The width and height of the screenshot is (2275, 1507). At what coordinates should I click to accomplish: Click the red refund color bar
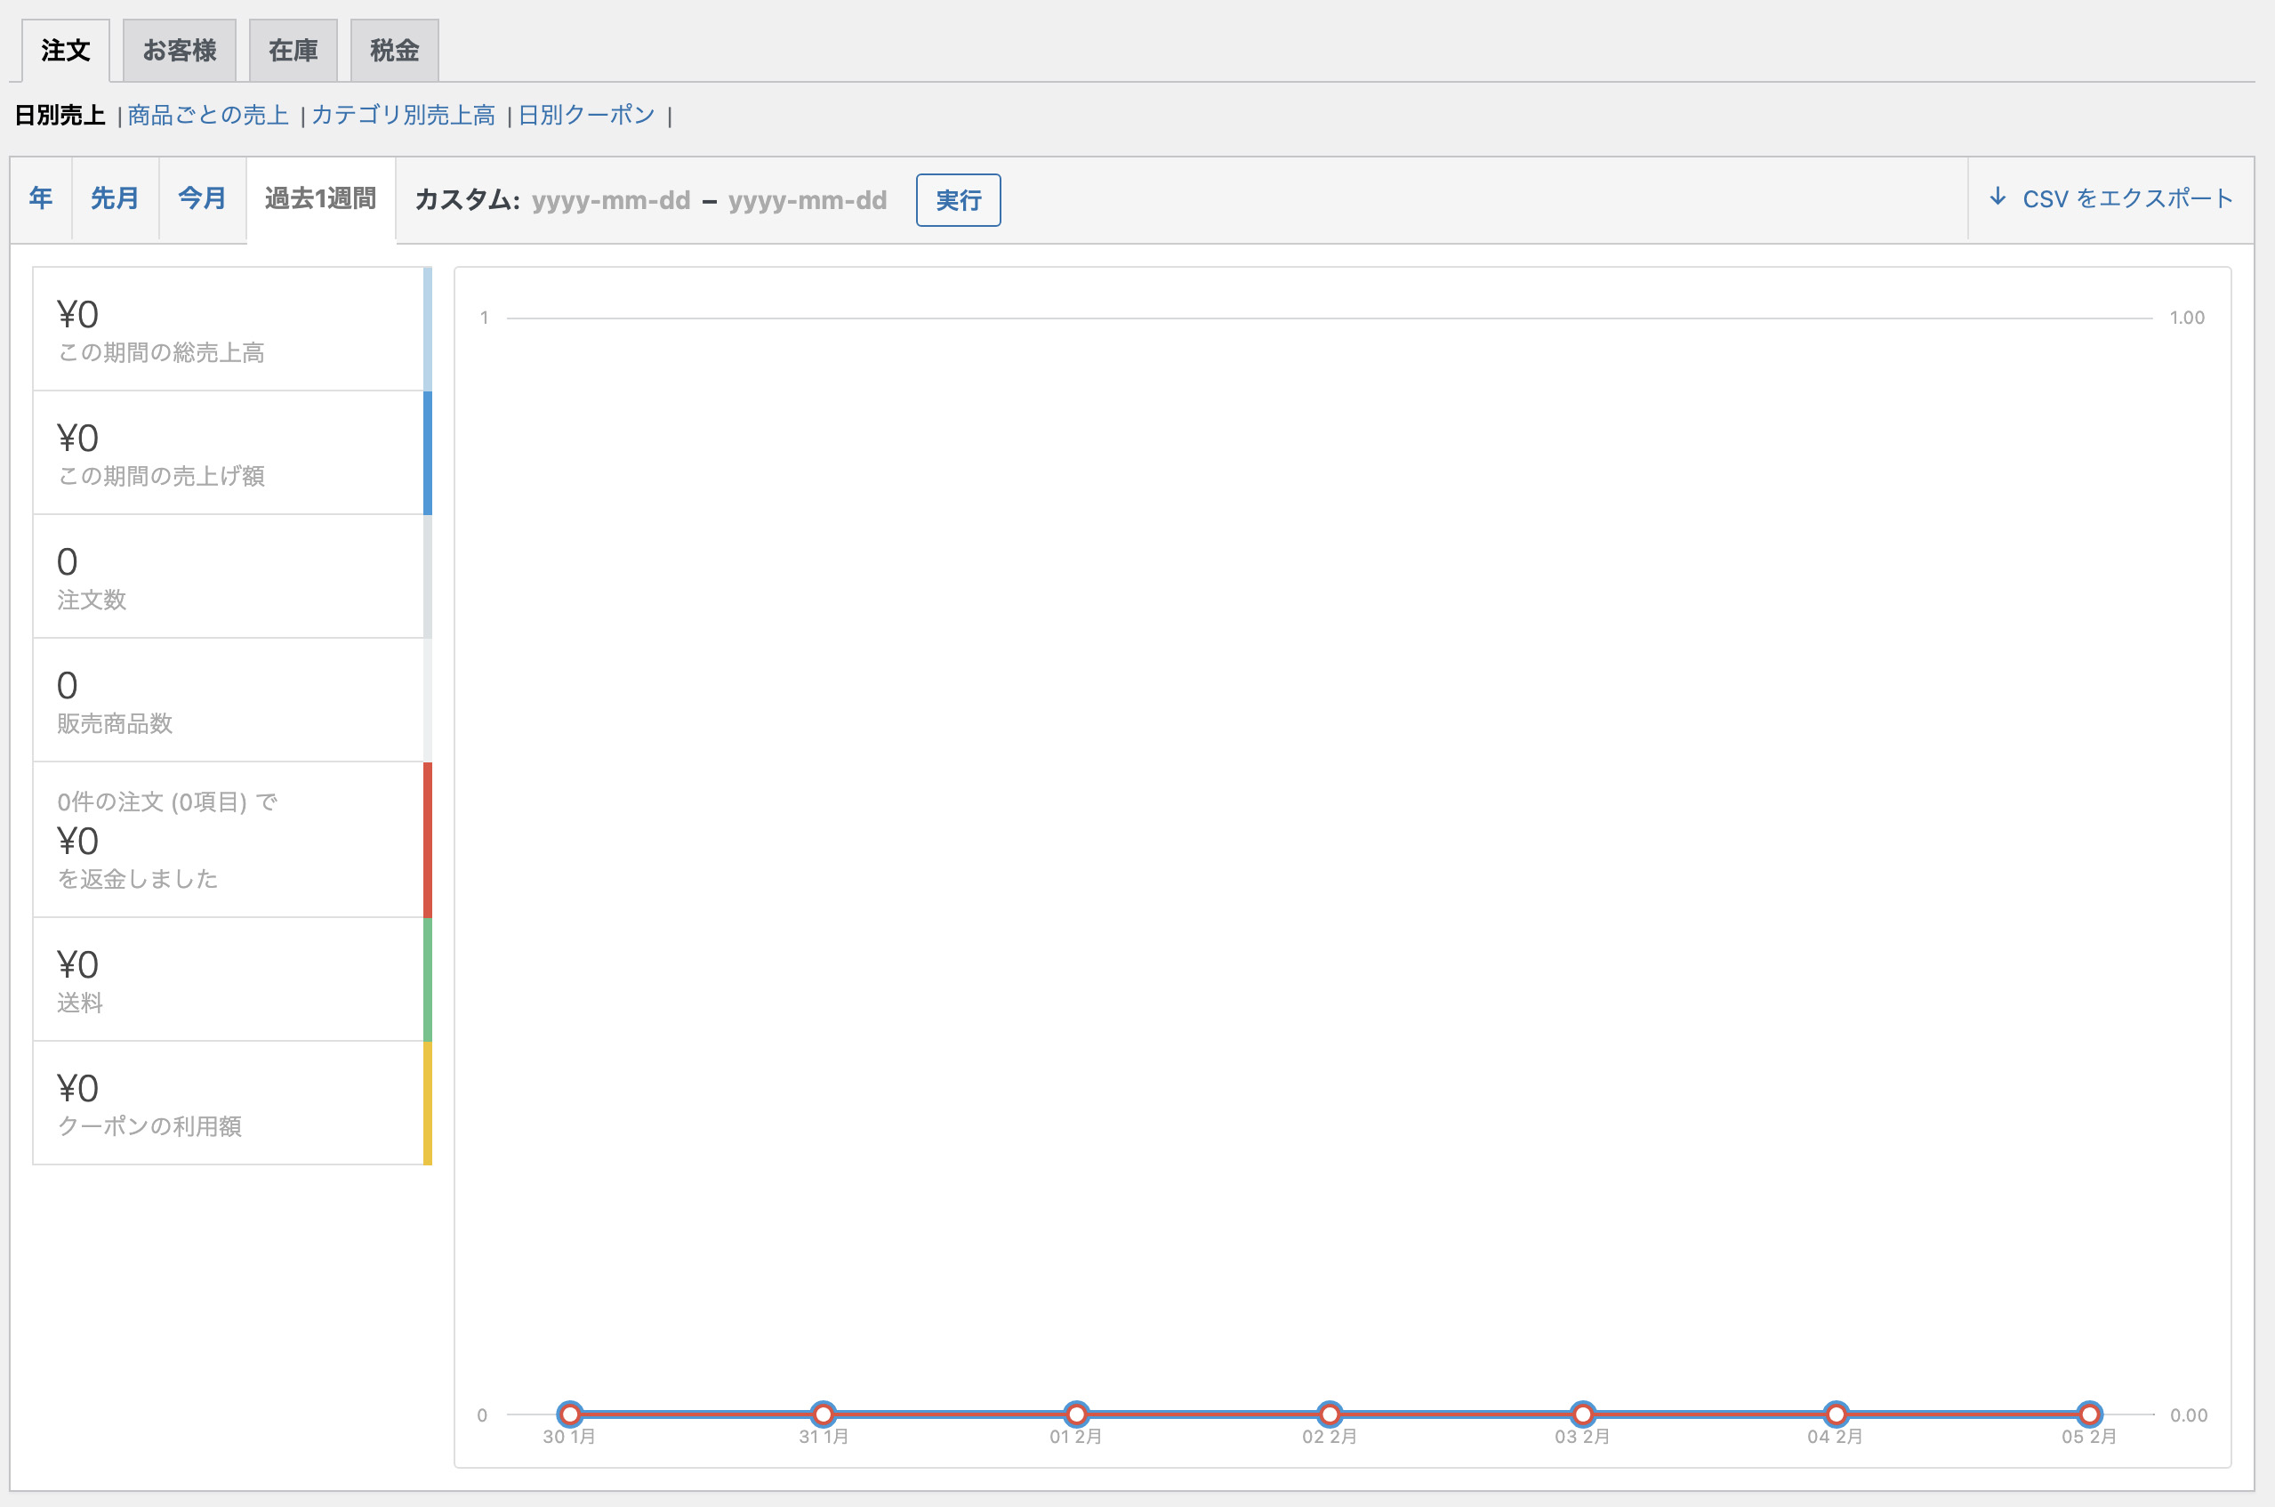coord(428,840)
